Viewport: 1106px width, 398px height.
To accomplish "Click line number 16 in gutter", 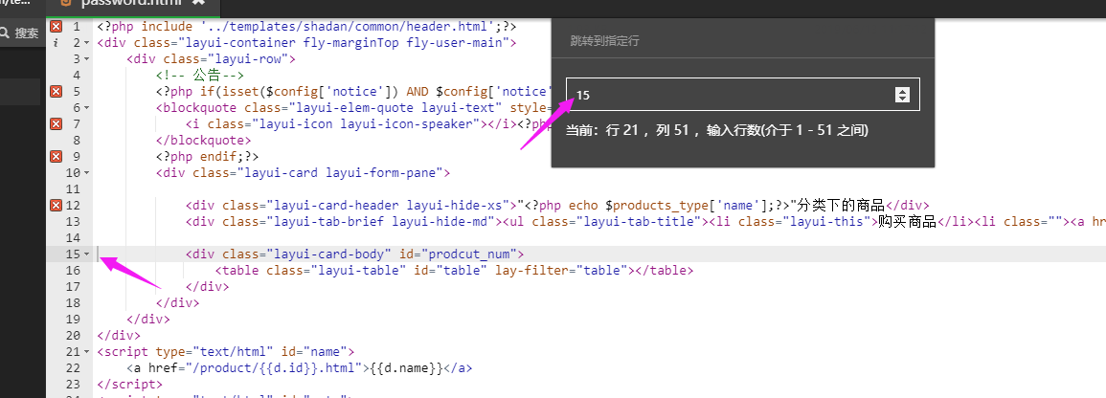I will 74,270.
